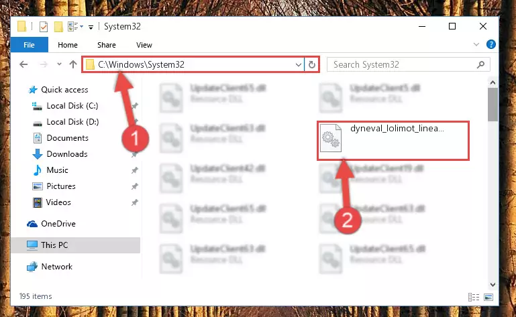
Task: Click the Back navigation arrow
Action: (23, 64)
